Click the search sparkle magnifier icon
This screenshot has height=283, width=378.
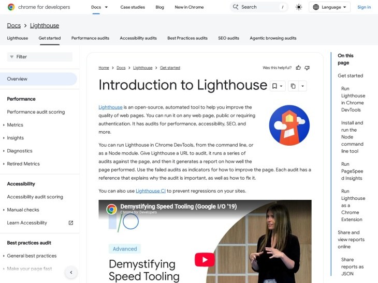click(236, 7)
